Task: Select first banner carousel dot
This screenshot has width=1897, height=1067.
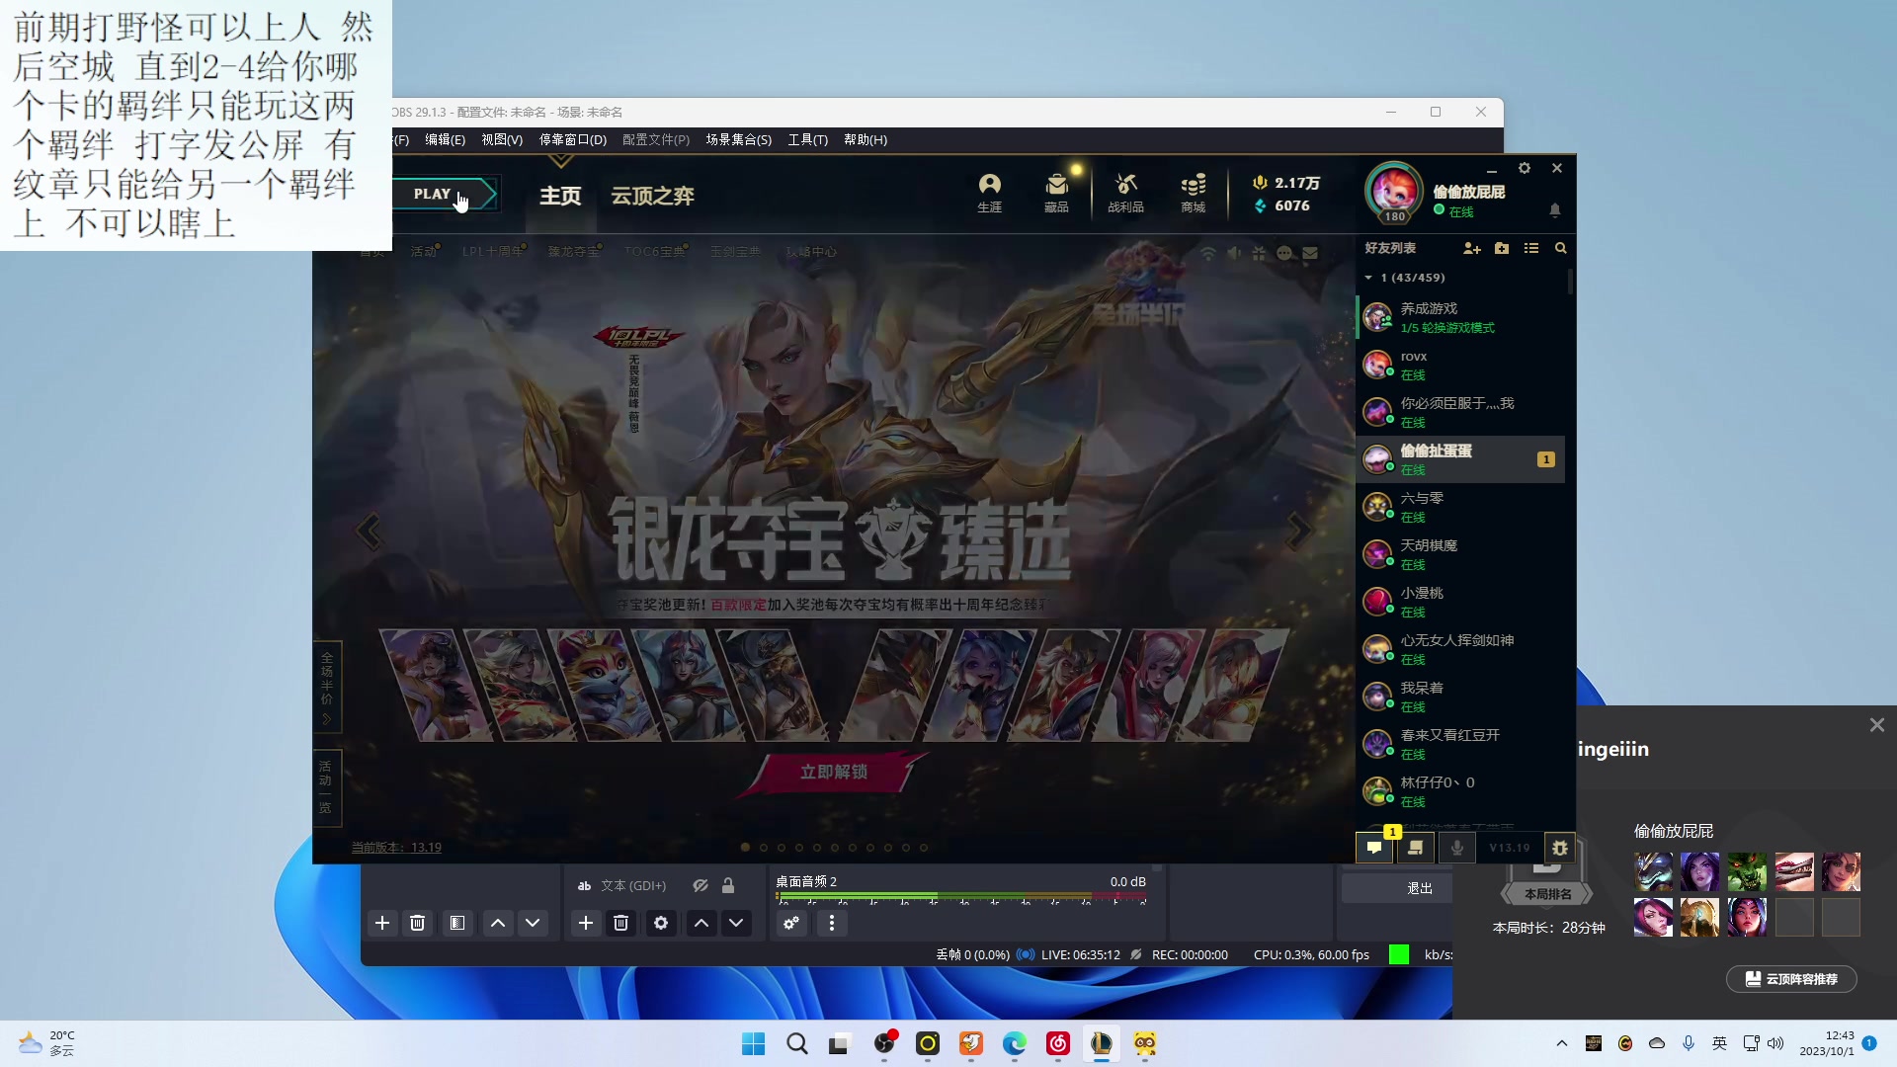Action: 745,848
